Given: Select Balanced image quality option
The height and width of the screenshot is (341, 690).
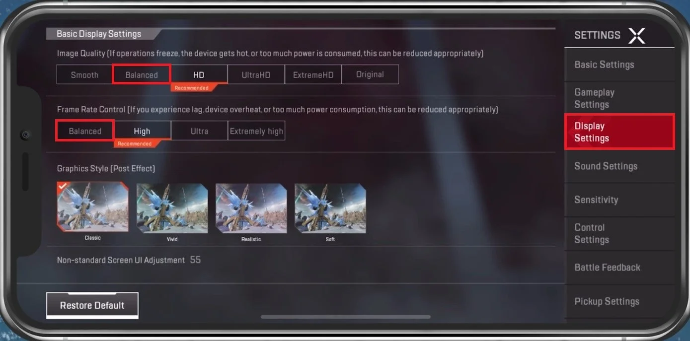Looking at the screenshot, I should coord(142,74).
